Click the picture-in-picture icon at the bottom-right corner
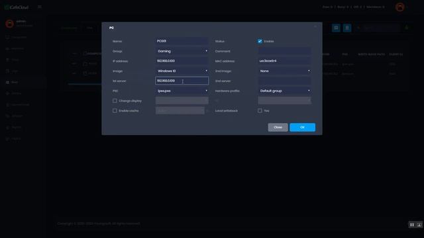The width and height of the screenshot is (424, 238). point(419,225)
